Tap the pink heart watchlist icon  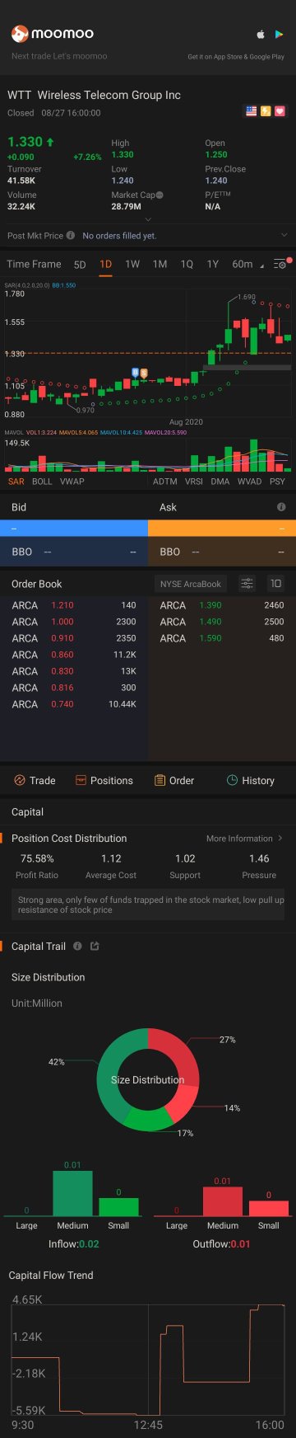click(280, 111)
